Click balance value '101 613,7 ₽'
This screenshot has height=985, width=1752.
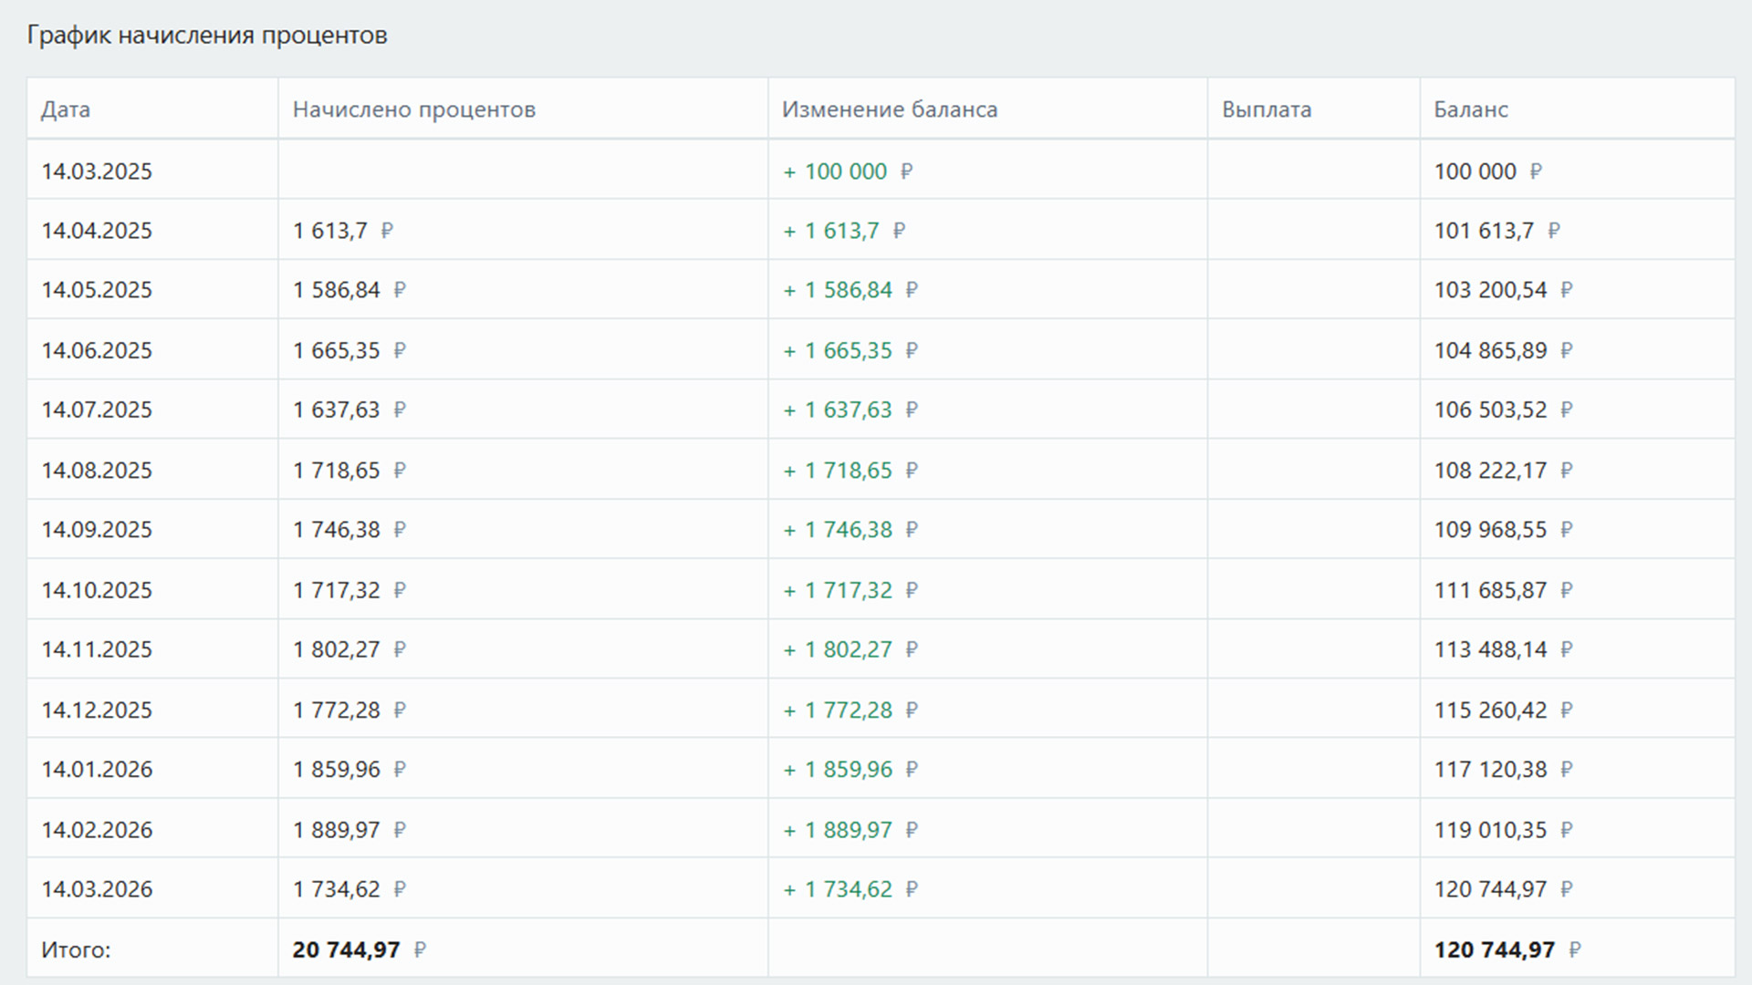click(x=1497, y=231)
